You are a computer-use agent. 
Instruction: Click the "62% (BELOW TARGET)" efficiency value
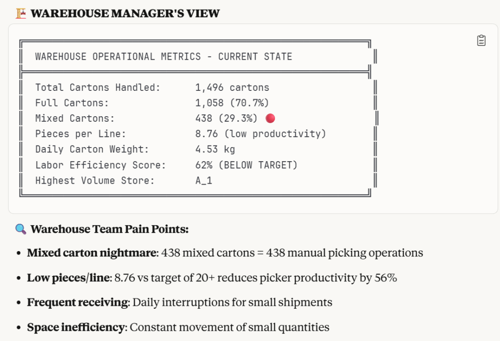click(x=246, y=165)
